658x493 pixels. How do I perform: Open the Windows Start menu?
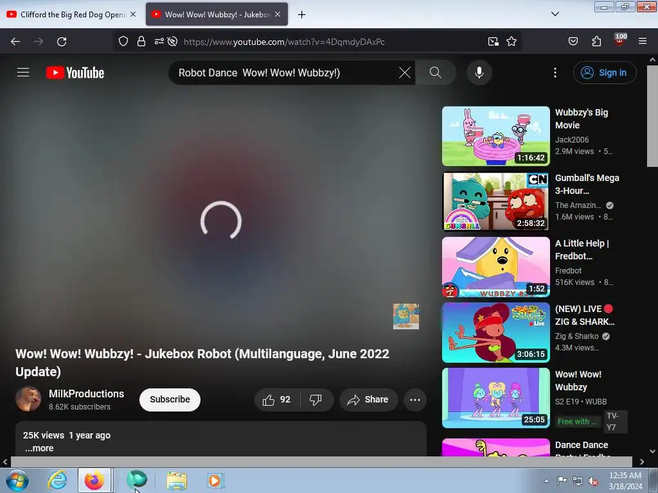click(17, 480)
